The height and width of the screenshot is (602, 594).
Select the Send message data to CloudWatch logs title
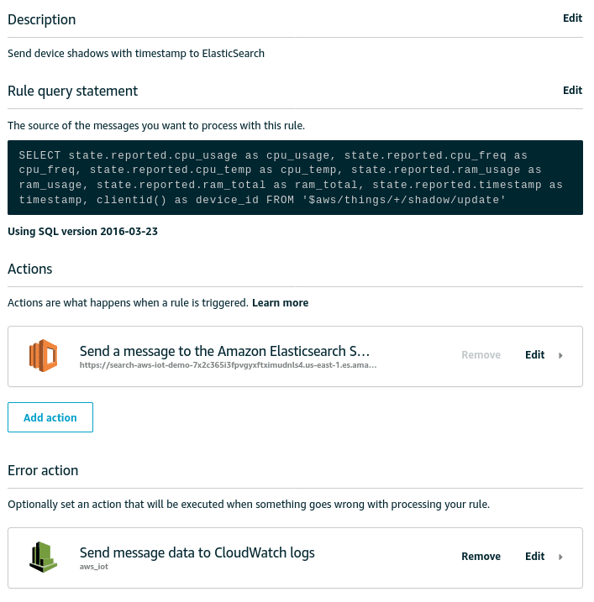(x=197, y=552)
